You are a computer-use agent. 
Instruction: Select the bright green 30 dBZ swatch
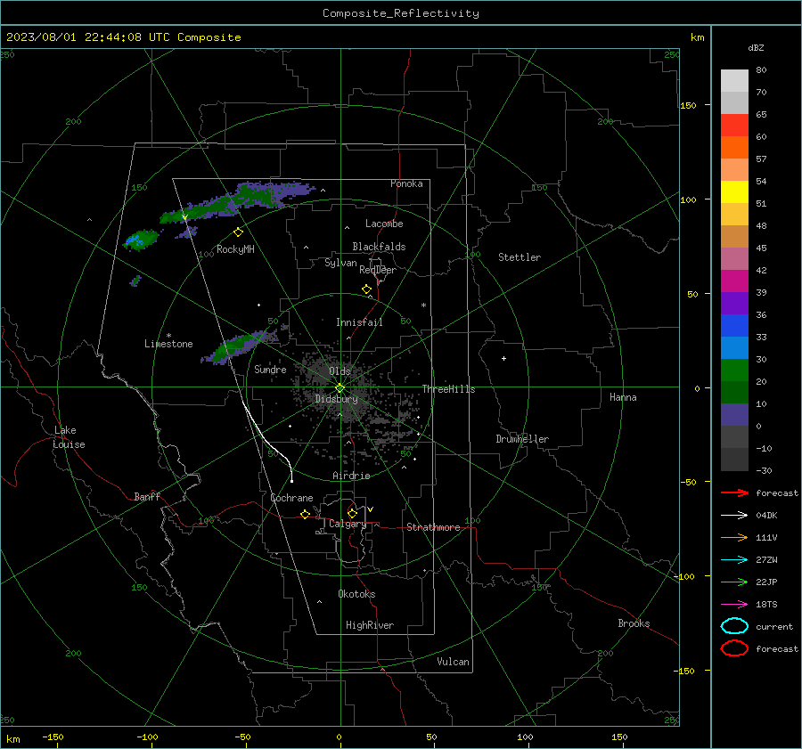point(734,370)
